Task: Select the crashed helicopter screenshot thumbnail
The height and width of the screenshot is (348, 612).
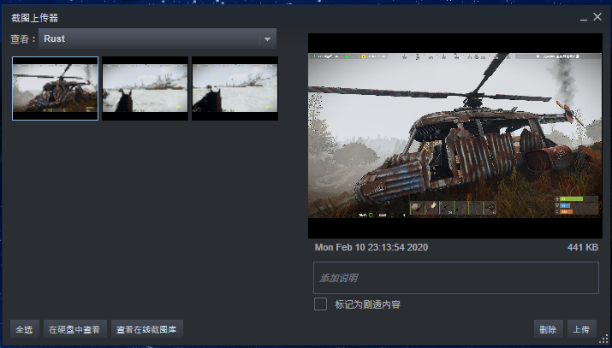Action: pyautogui.click(x=55, y=88)
